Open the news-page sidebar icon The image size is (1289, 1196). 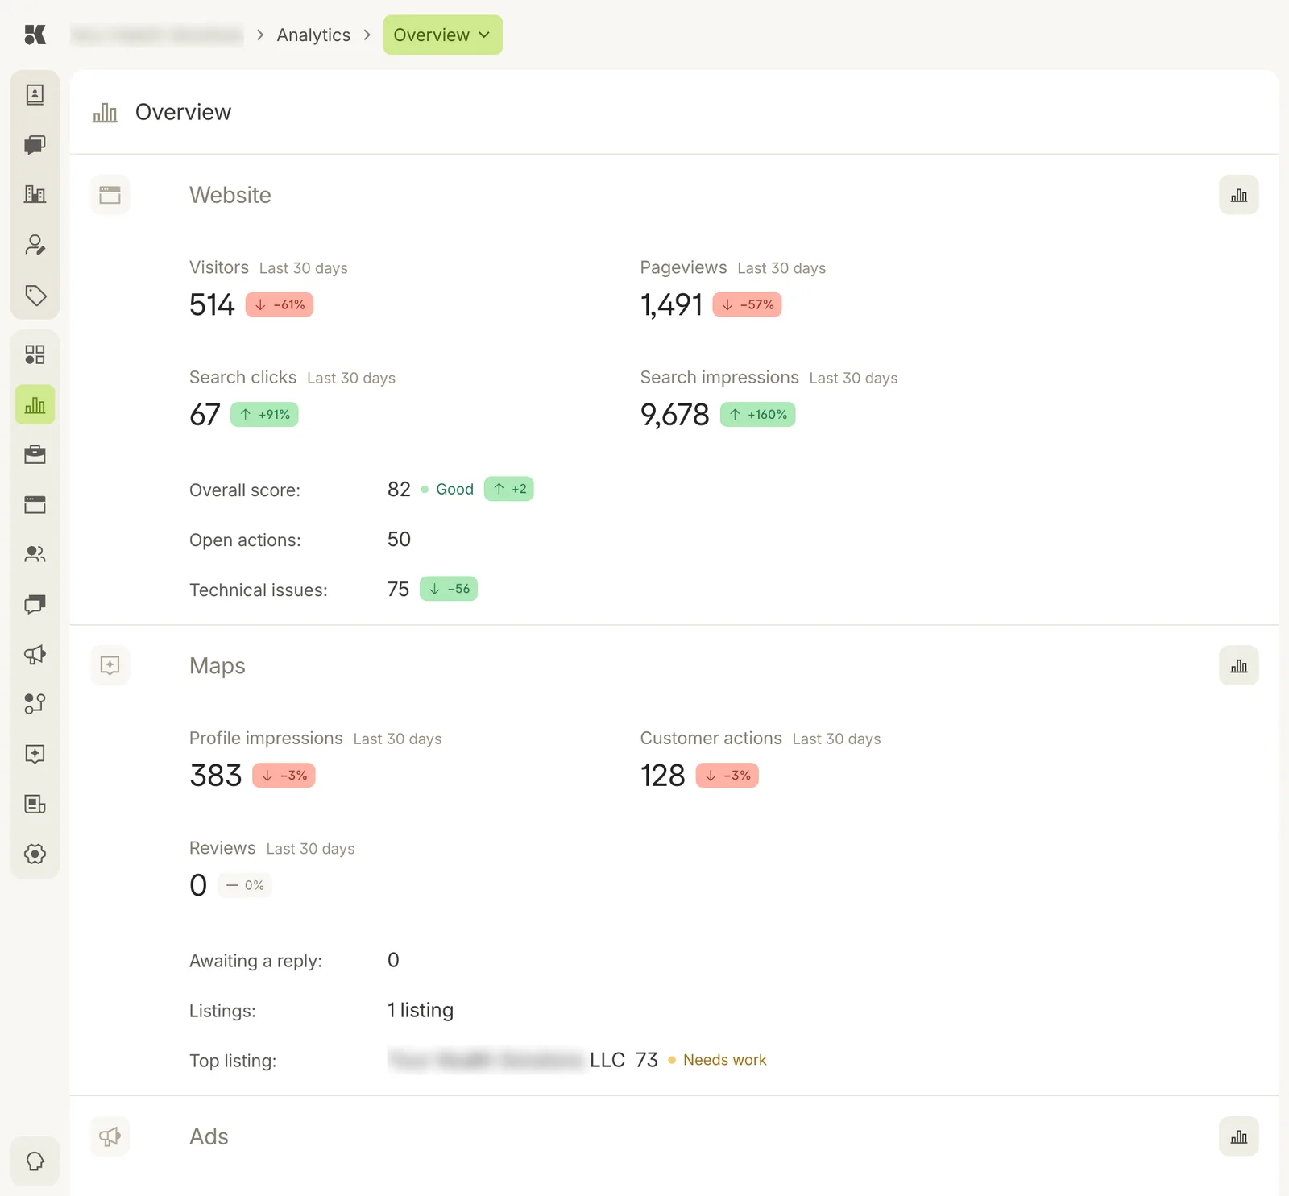(35, 804)
